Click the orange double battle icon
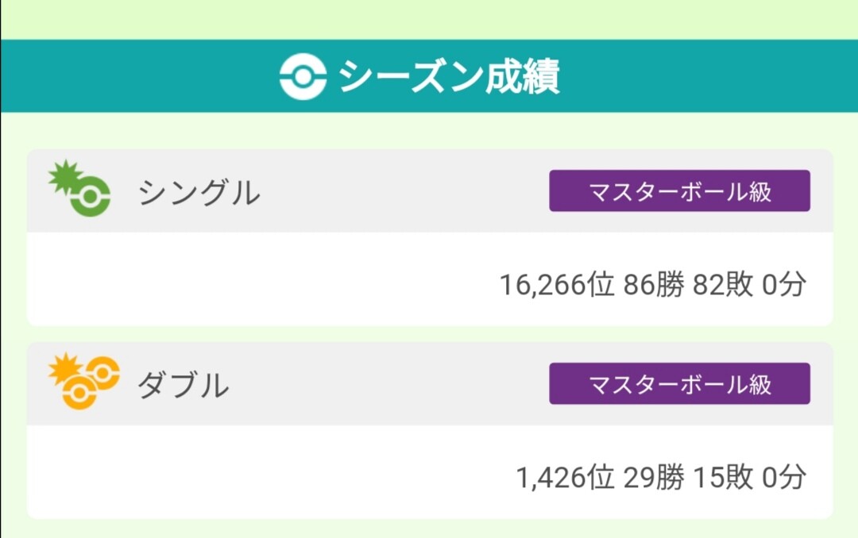This screenshot has width=858, height=538. point(83,381)
